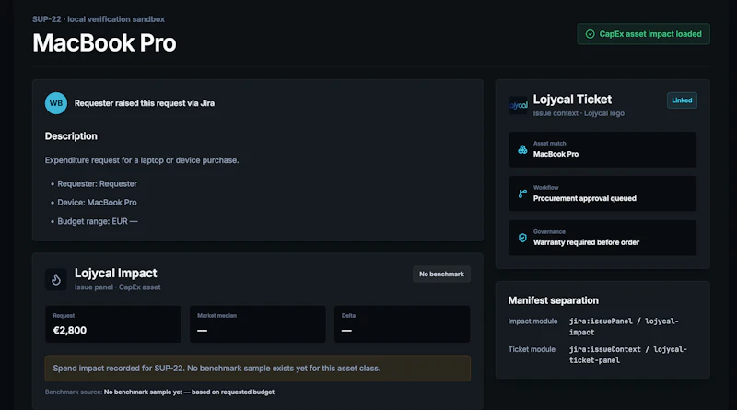Click the Lojycal logo icon
The width and height of the screenshot is (737, 410).
click(518, 105)
